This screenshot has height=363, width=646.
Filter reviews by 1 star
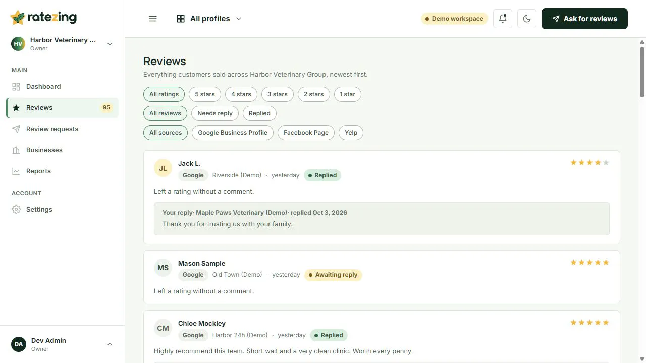[348, 94]
